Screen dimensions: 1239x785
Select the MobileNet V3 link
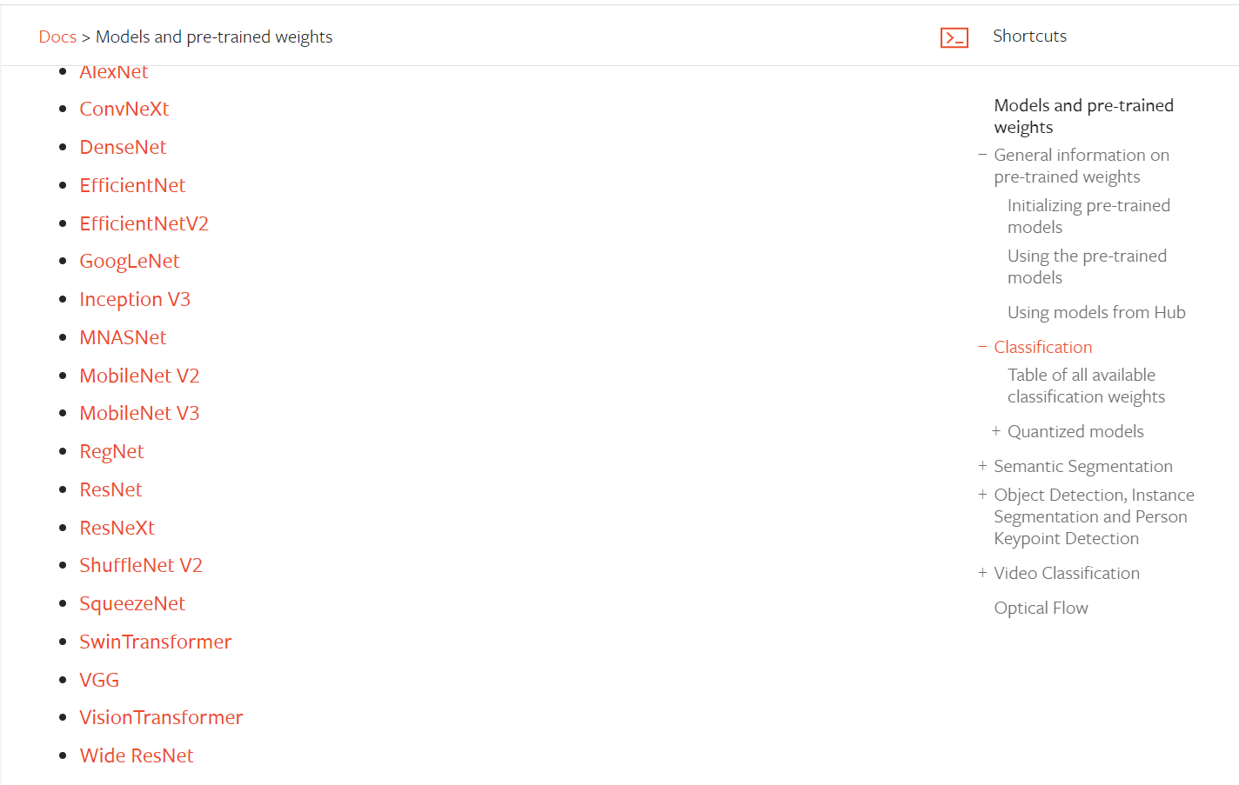139,413
